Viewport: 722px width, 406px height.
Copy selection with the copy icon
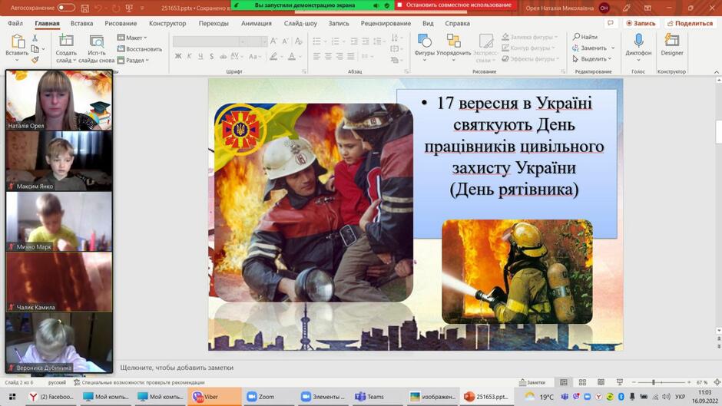click(35, 49)
